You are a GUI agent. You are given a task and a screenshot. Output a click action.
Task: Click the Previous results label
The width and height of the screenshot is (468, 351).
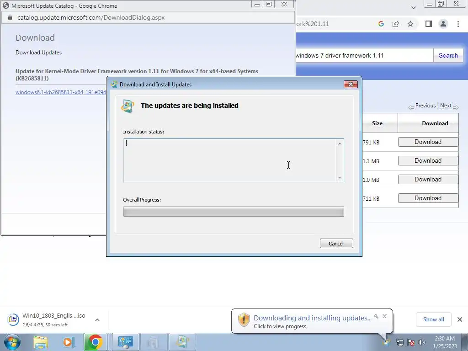click(425, 106)
